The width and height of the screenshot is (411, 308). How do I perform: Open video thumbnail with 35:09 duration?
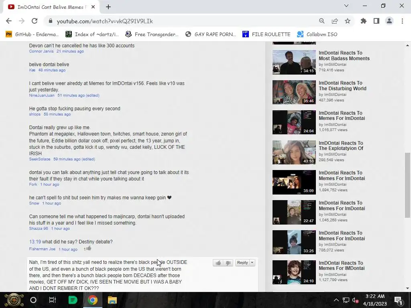[x=294, y=182]
